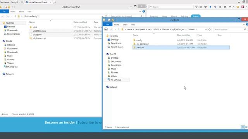Open the View tab in custom window
The height and width of the screenshot is (139, 248).
[x=133, y=25]
